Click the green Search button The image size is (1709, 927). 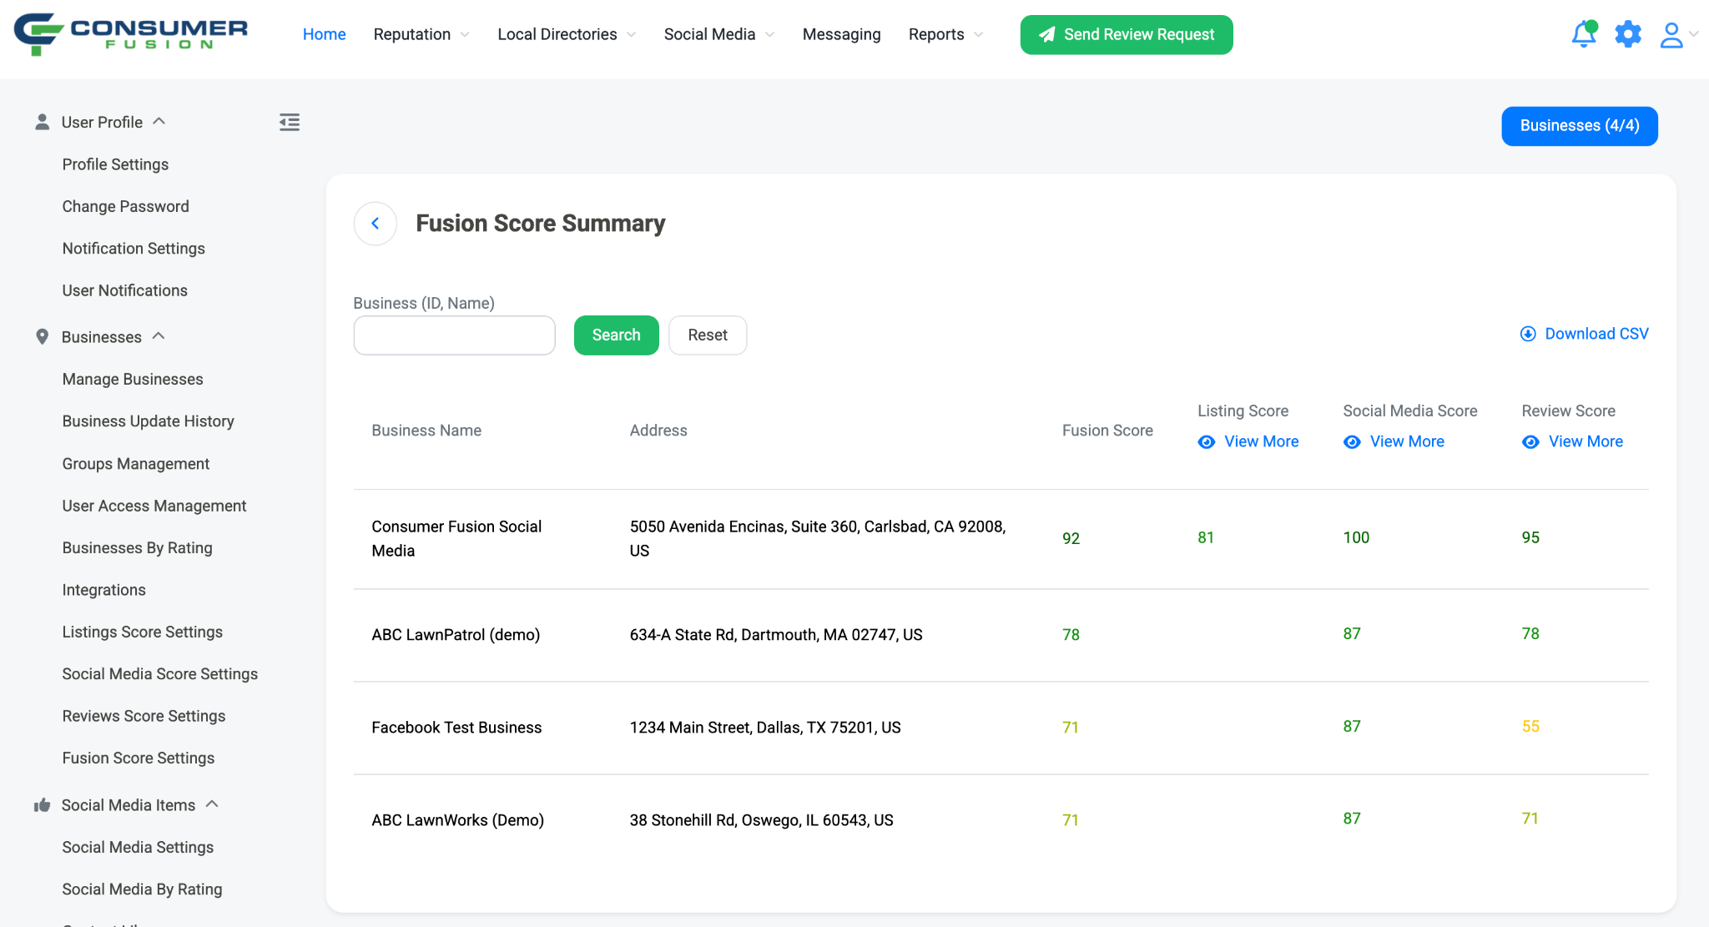616,335
